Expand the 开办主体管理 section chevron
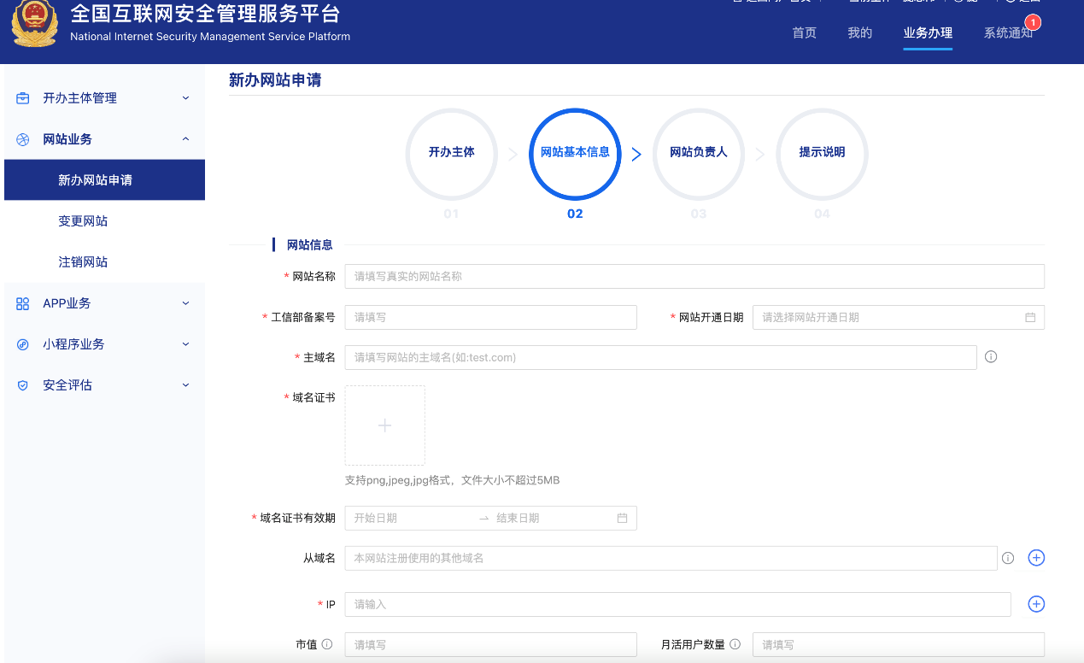 (185, 97)
